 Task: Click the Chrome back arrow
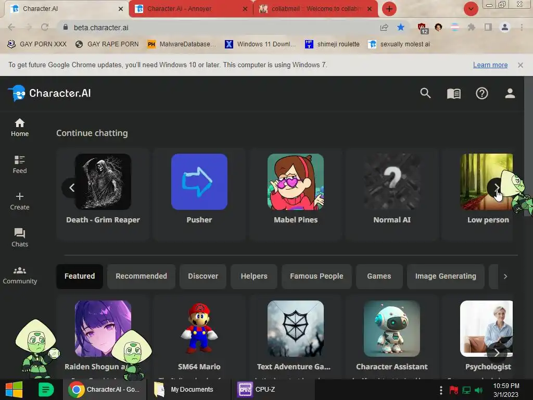click(11, 27)
